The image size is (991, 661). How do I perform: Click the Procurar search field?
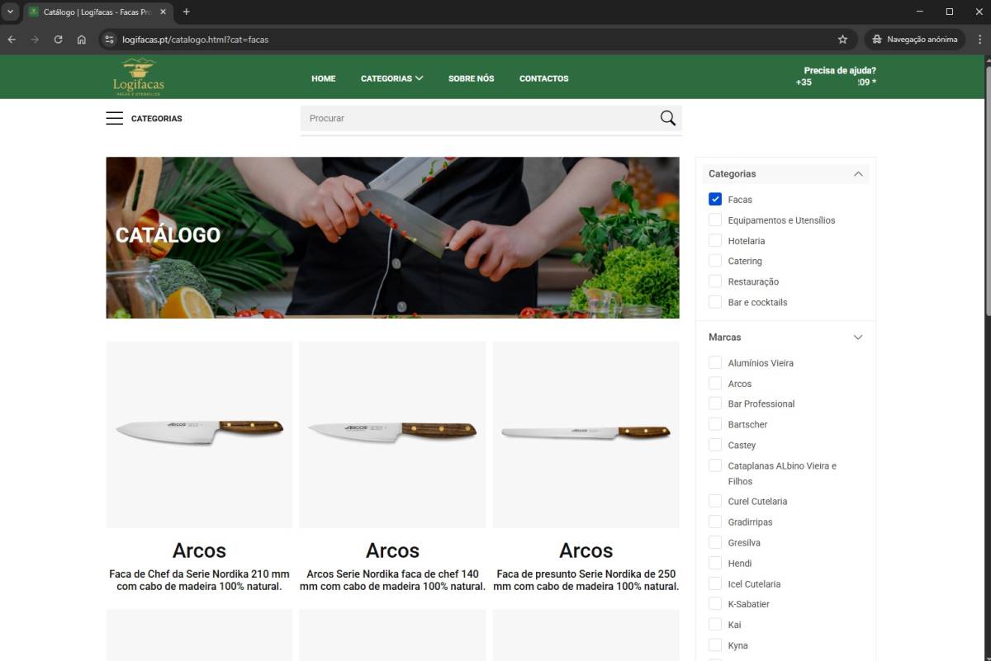(481, 118)
